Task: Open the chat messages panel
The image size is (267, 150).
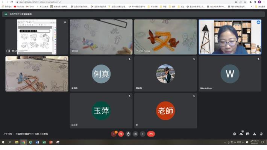Action: coord(248,134)
